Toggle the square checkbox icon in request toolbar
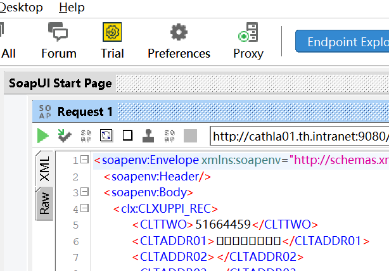This screenshot has height=271, width=389. pyautogui.click(x=127, y=135)
